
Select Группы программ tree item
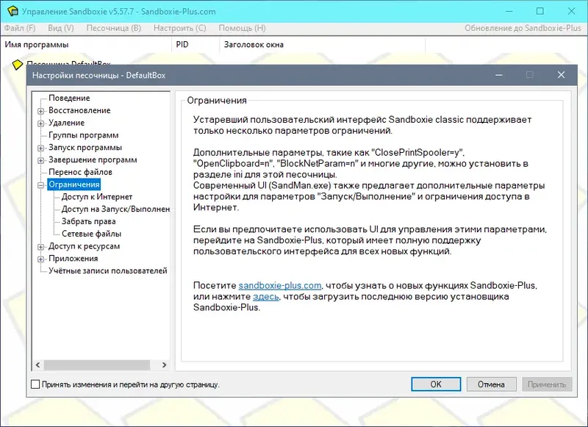84,135
